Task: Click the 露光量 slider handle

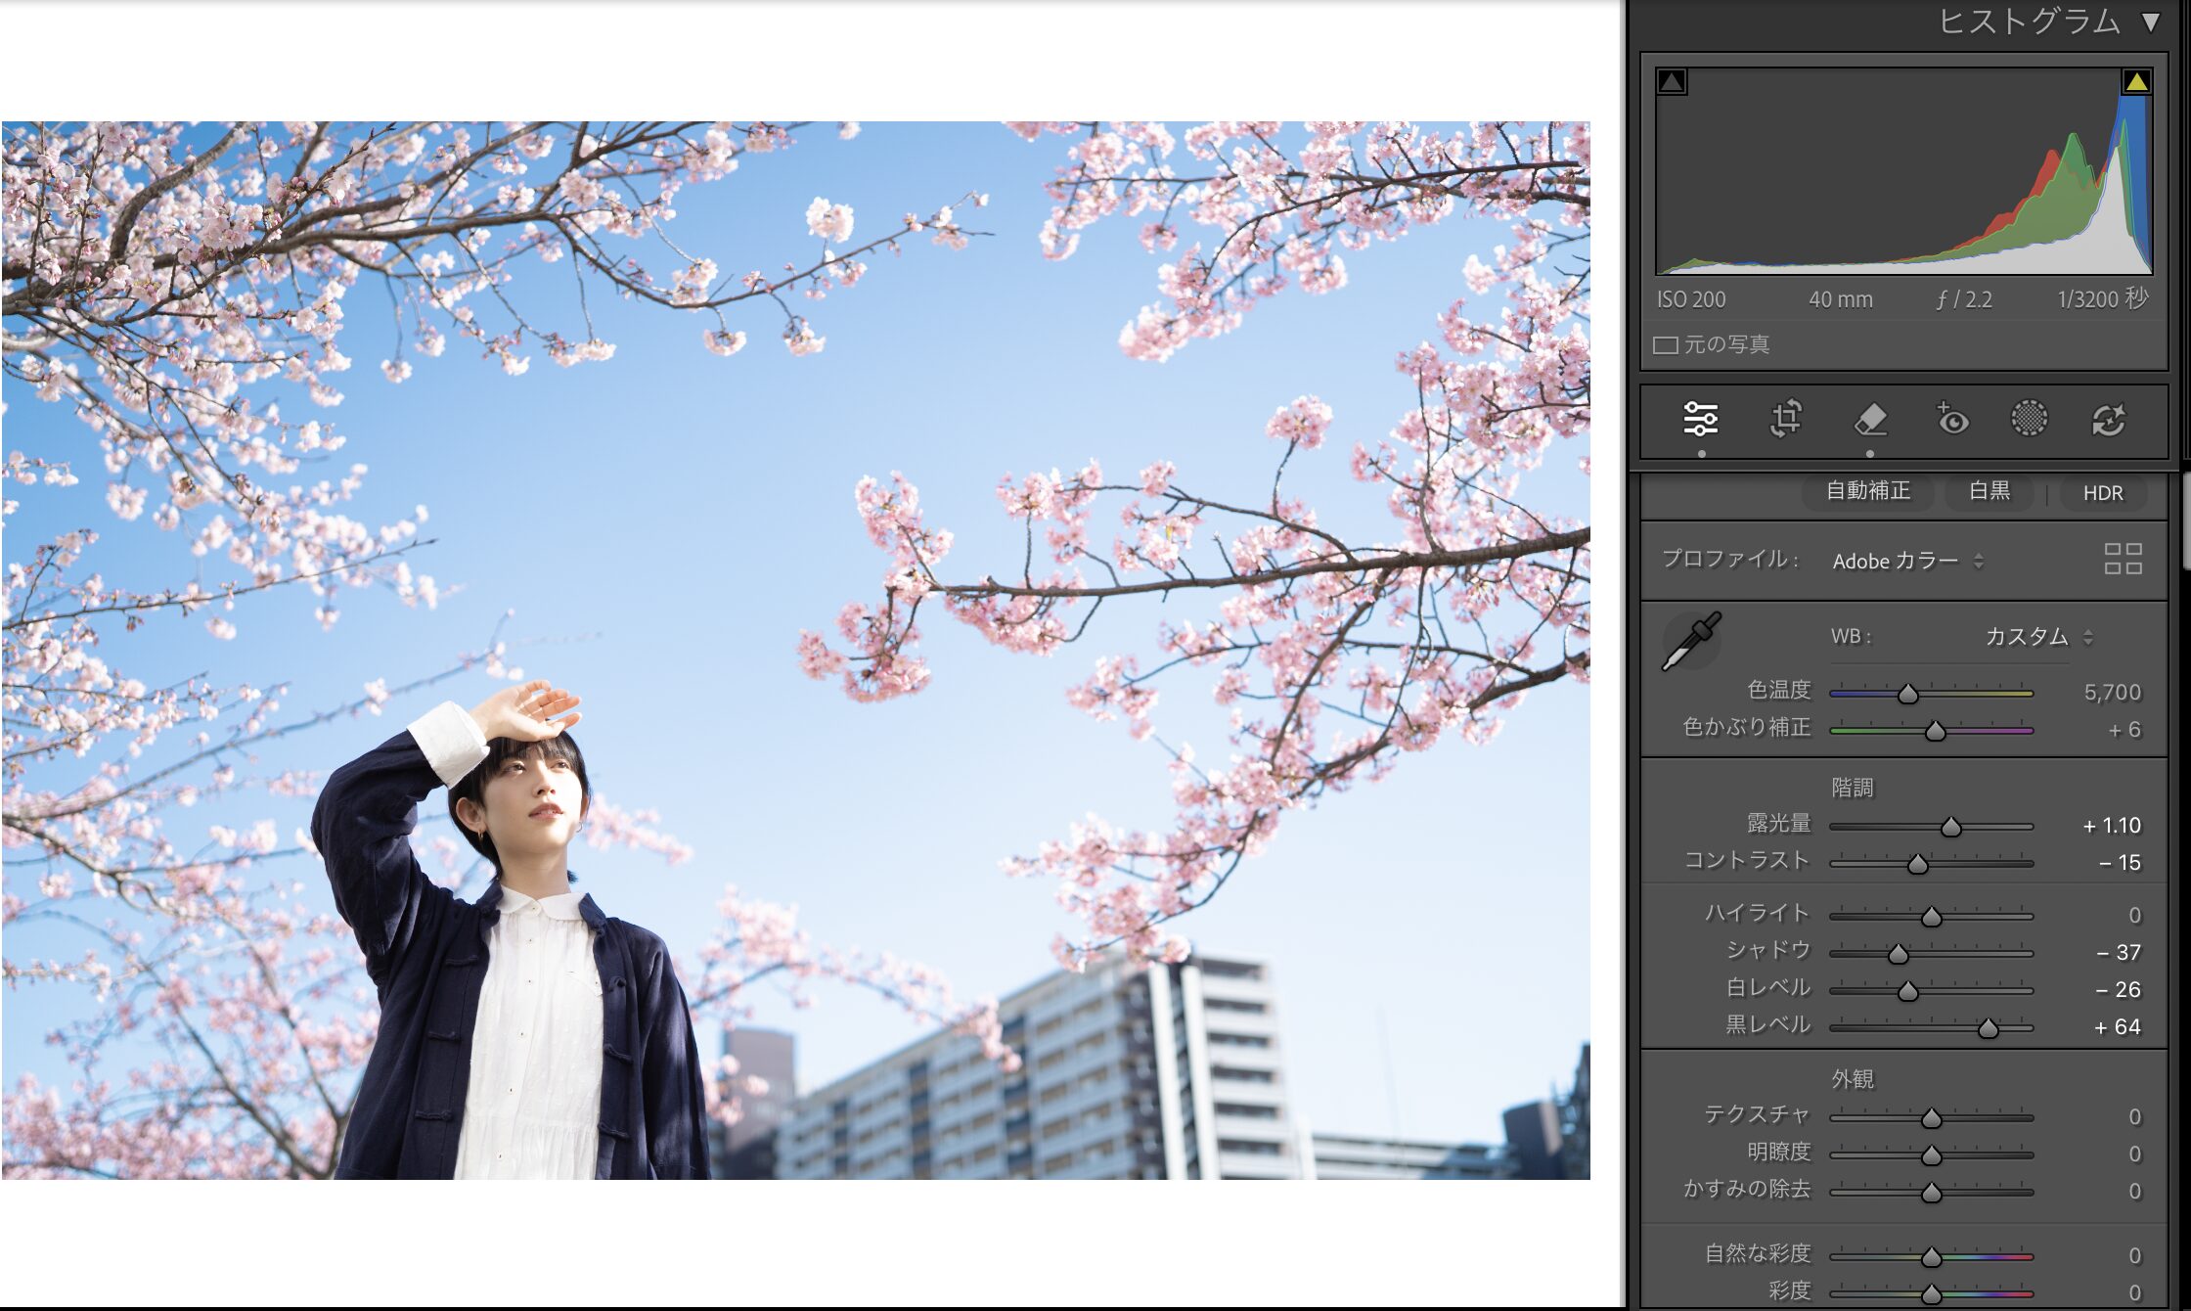Action: (x=1950, y=828)
